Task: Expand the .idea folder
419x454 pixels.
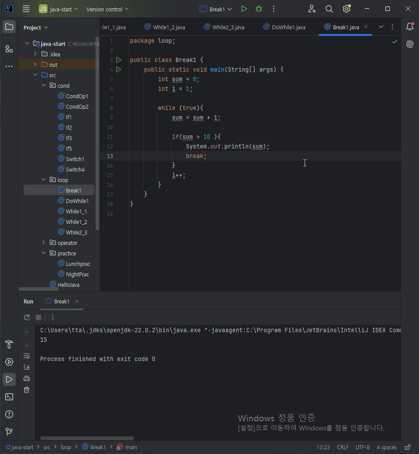Action: (x=35, y=54)
